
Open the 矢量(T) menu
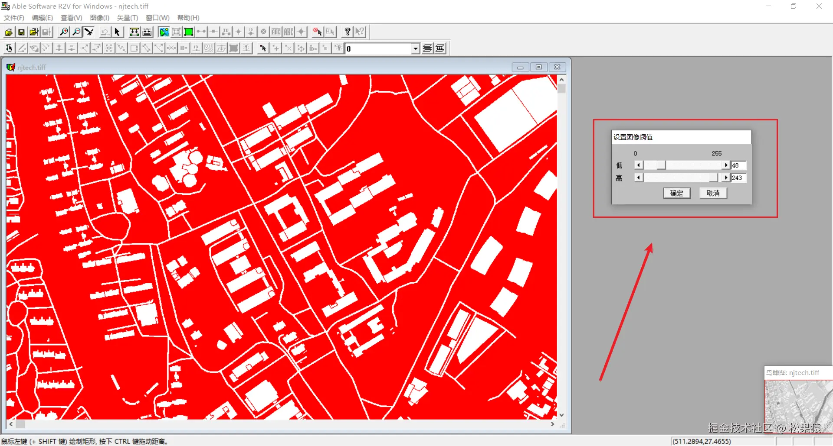(128, 18)
